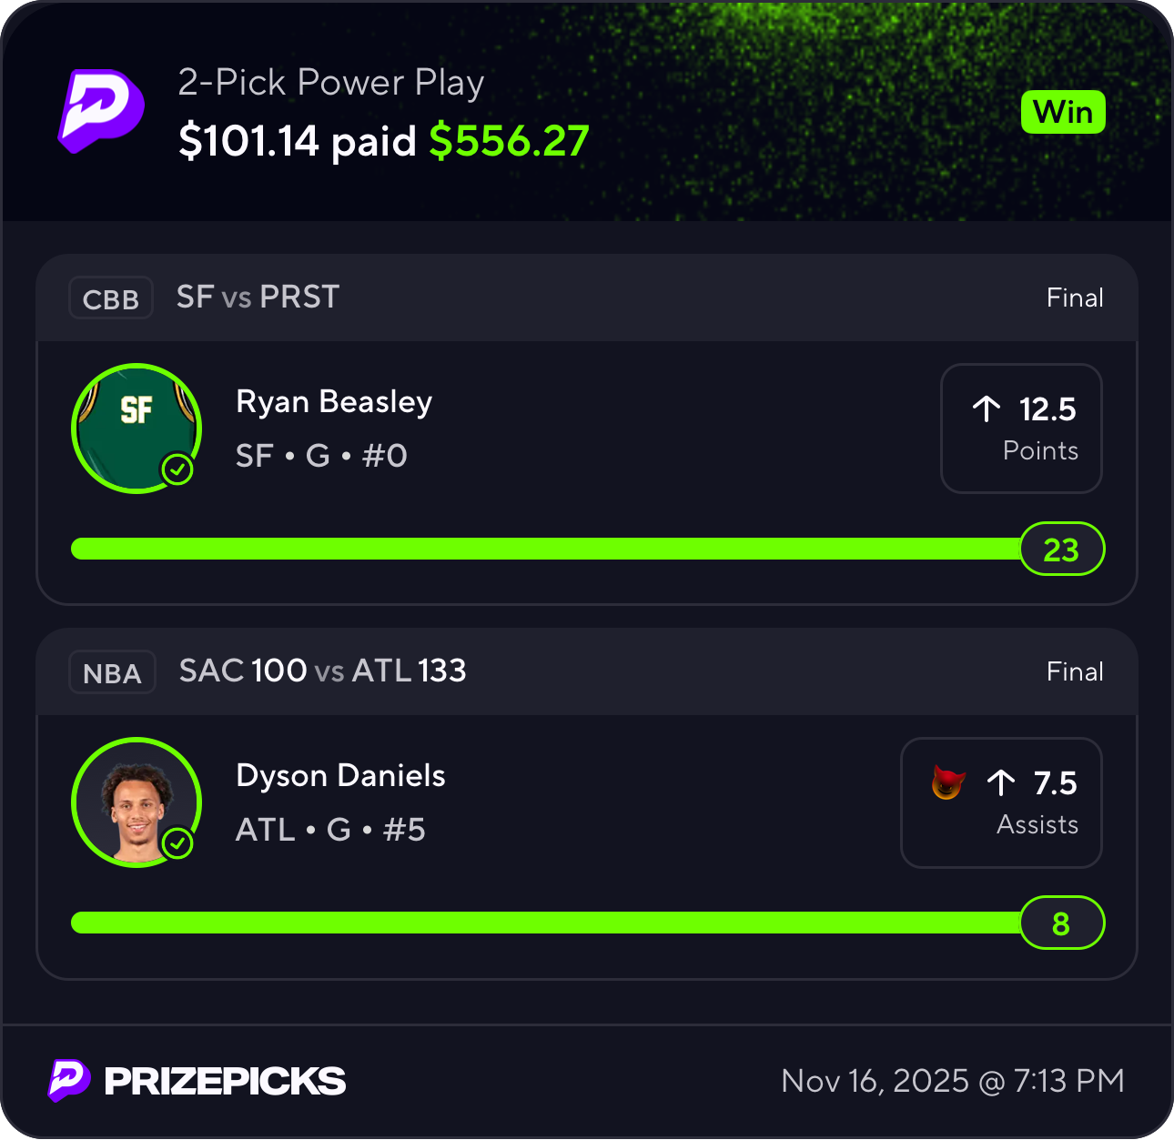1174x1140 pixels.
Task: Select the CBB league tag
Action: pos(111,298)
